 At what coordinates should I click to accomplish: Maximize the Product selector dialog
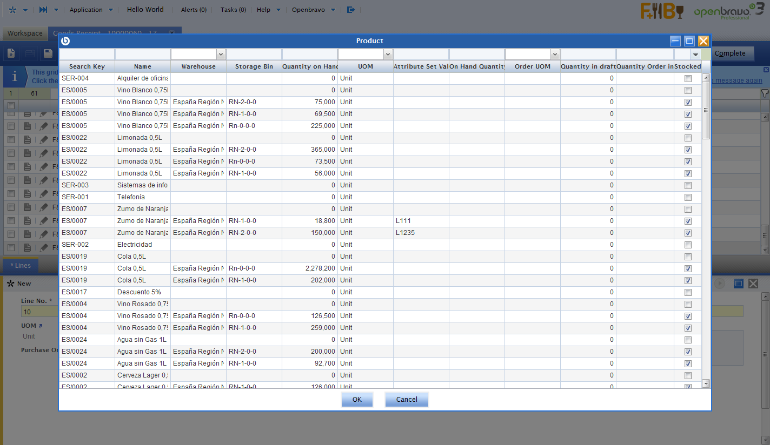point(689,41)
